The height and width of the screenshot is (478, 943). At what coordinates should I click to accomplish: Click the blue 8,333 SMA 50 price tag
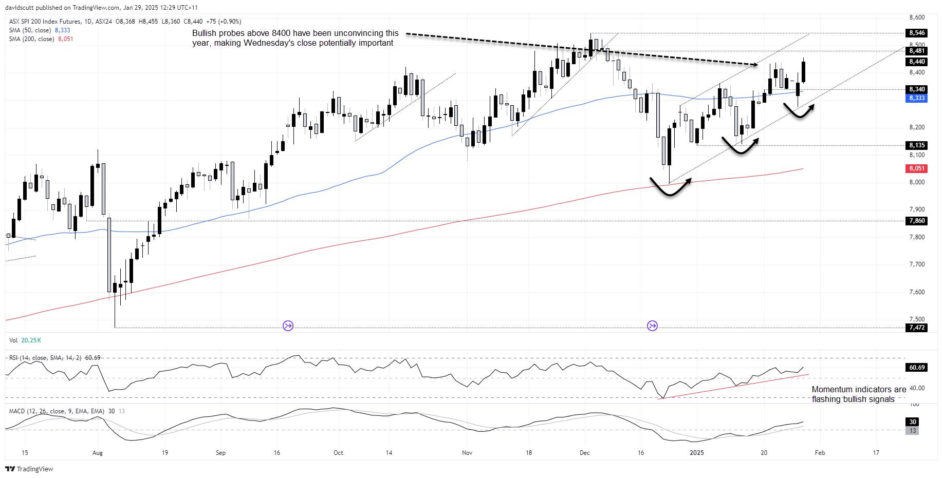pos(917,98)
